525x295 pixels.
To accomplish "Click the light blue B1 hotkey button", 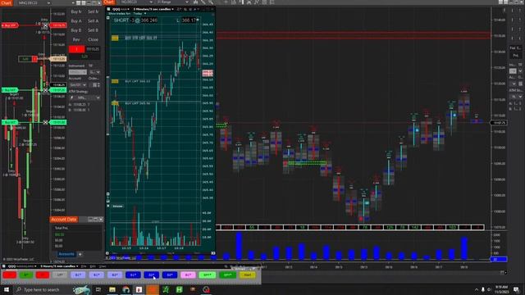I will (78, 275).
